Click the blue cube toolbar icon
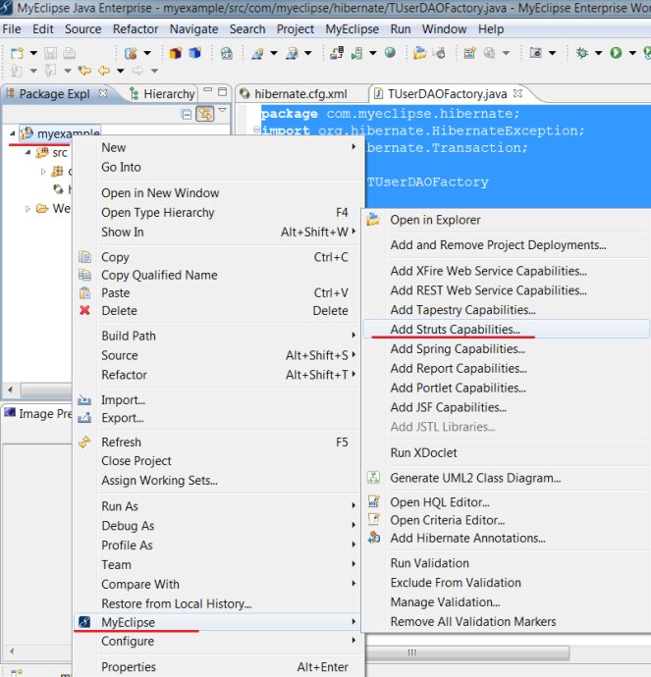This screenshot has height=677, width=651. pos(194,53)
